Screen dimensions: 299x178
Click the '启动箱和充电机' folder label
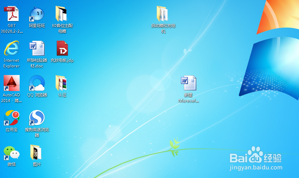coord(163,28)
